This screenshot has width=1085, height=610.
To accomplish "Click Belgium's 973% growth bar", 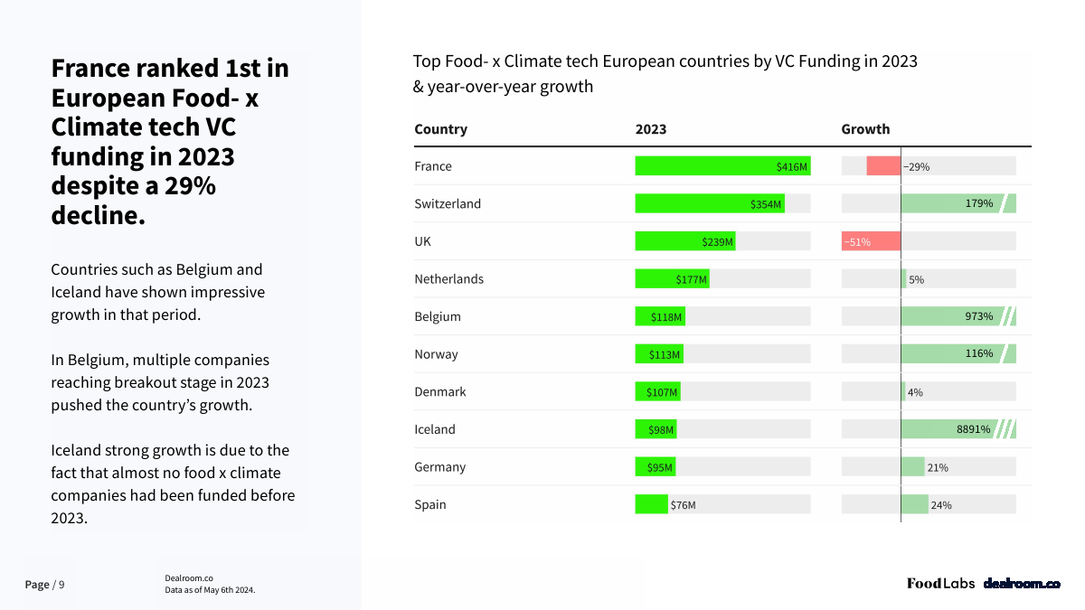I will pyautogui.click(x=958, y=316).
